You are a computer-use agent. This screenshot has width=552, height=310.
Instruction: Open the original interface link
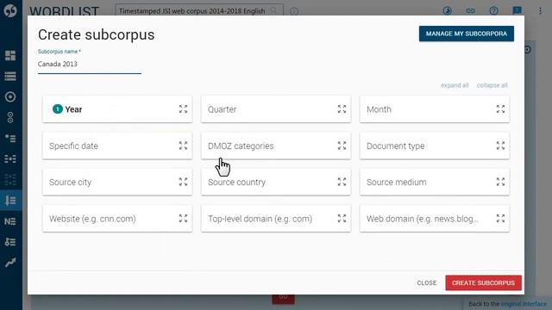[524, 304]
